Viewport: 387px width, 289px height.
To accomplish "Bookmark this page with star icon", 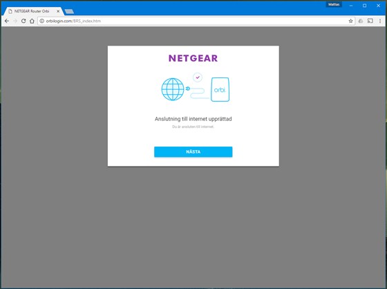I will (350, 21).
